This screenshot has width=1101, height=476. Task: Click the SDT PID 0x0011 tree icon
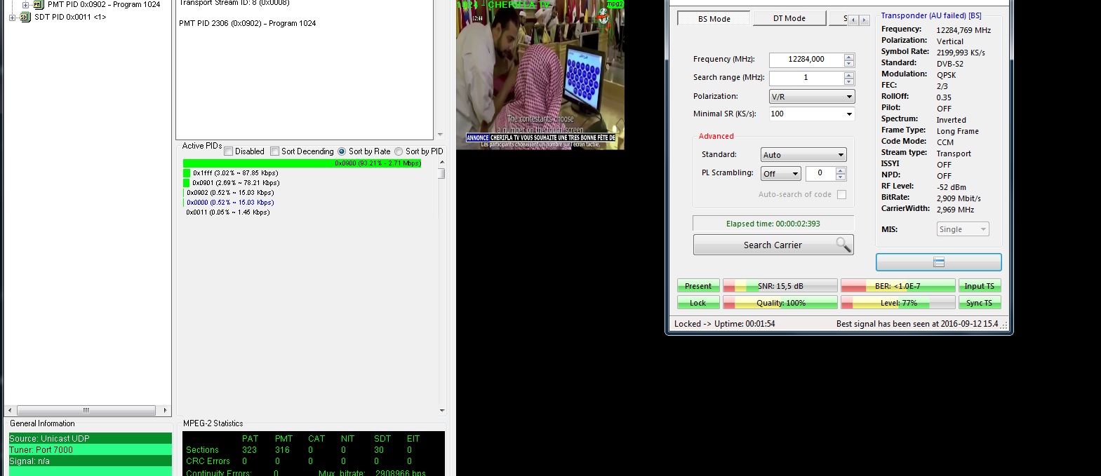[25, 17]
